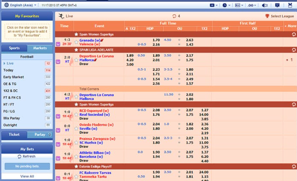Screen dimensions: 297x181
Task: Refresh the SPAIN LIGA ADELANTE league header
Action: click(294, 50)
